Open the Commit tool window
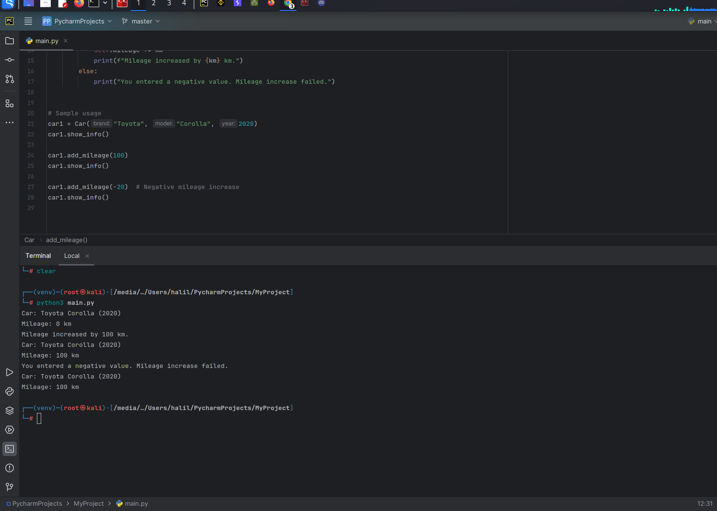 [10, 60]
